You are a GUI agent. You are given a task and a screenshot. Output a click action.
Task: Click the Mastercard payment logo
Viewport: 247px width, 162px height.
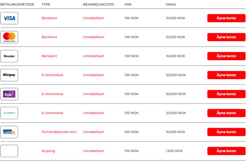coord(9,37)
